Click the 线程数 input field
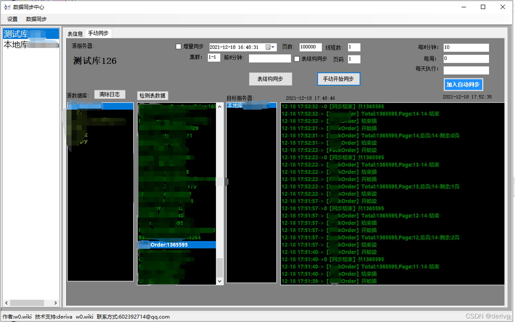The height and width of the screenshot is (322, 515). [354, 47]
